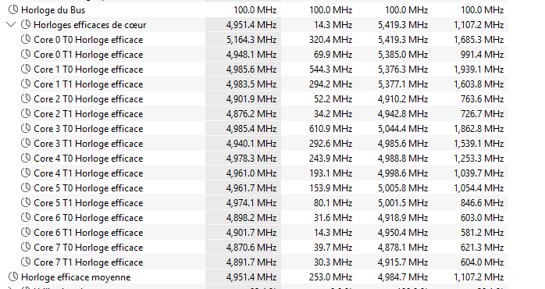This screenshot has height=289, width=545.
Task: Click clock icon of Core 6 T0 Horloge efficace
Action: 26,217
